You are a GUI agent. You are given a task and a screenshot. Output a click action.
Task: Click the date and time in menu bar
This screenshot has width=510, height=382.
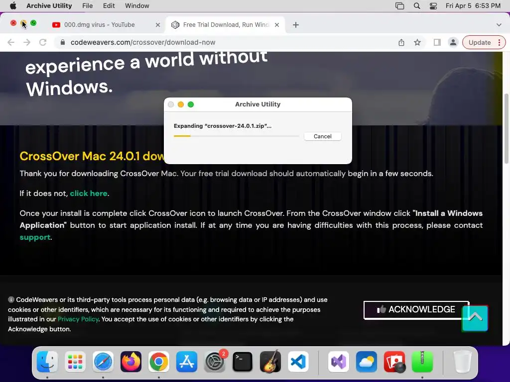point(473,6)
